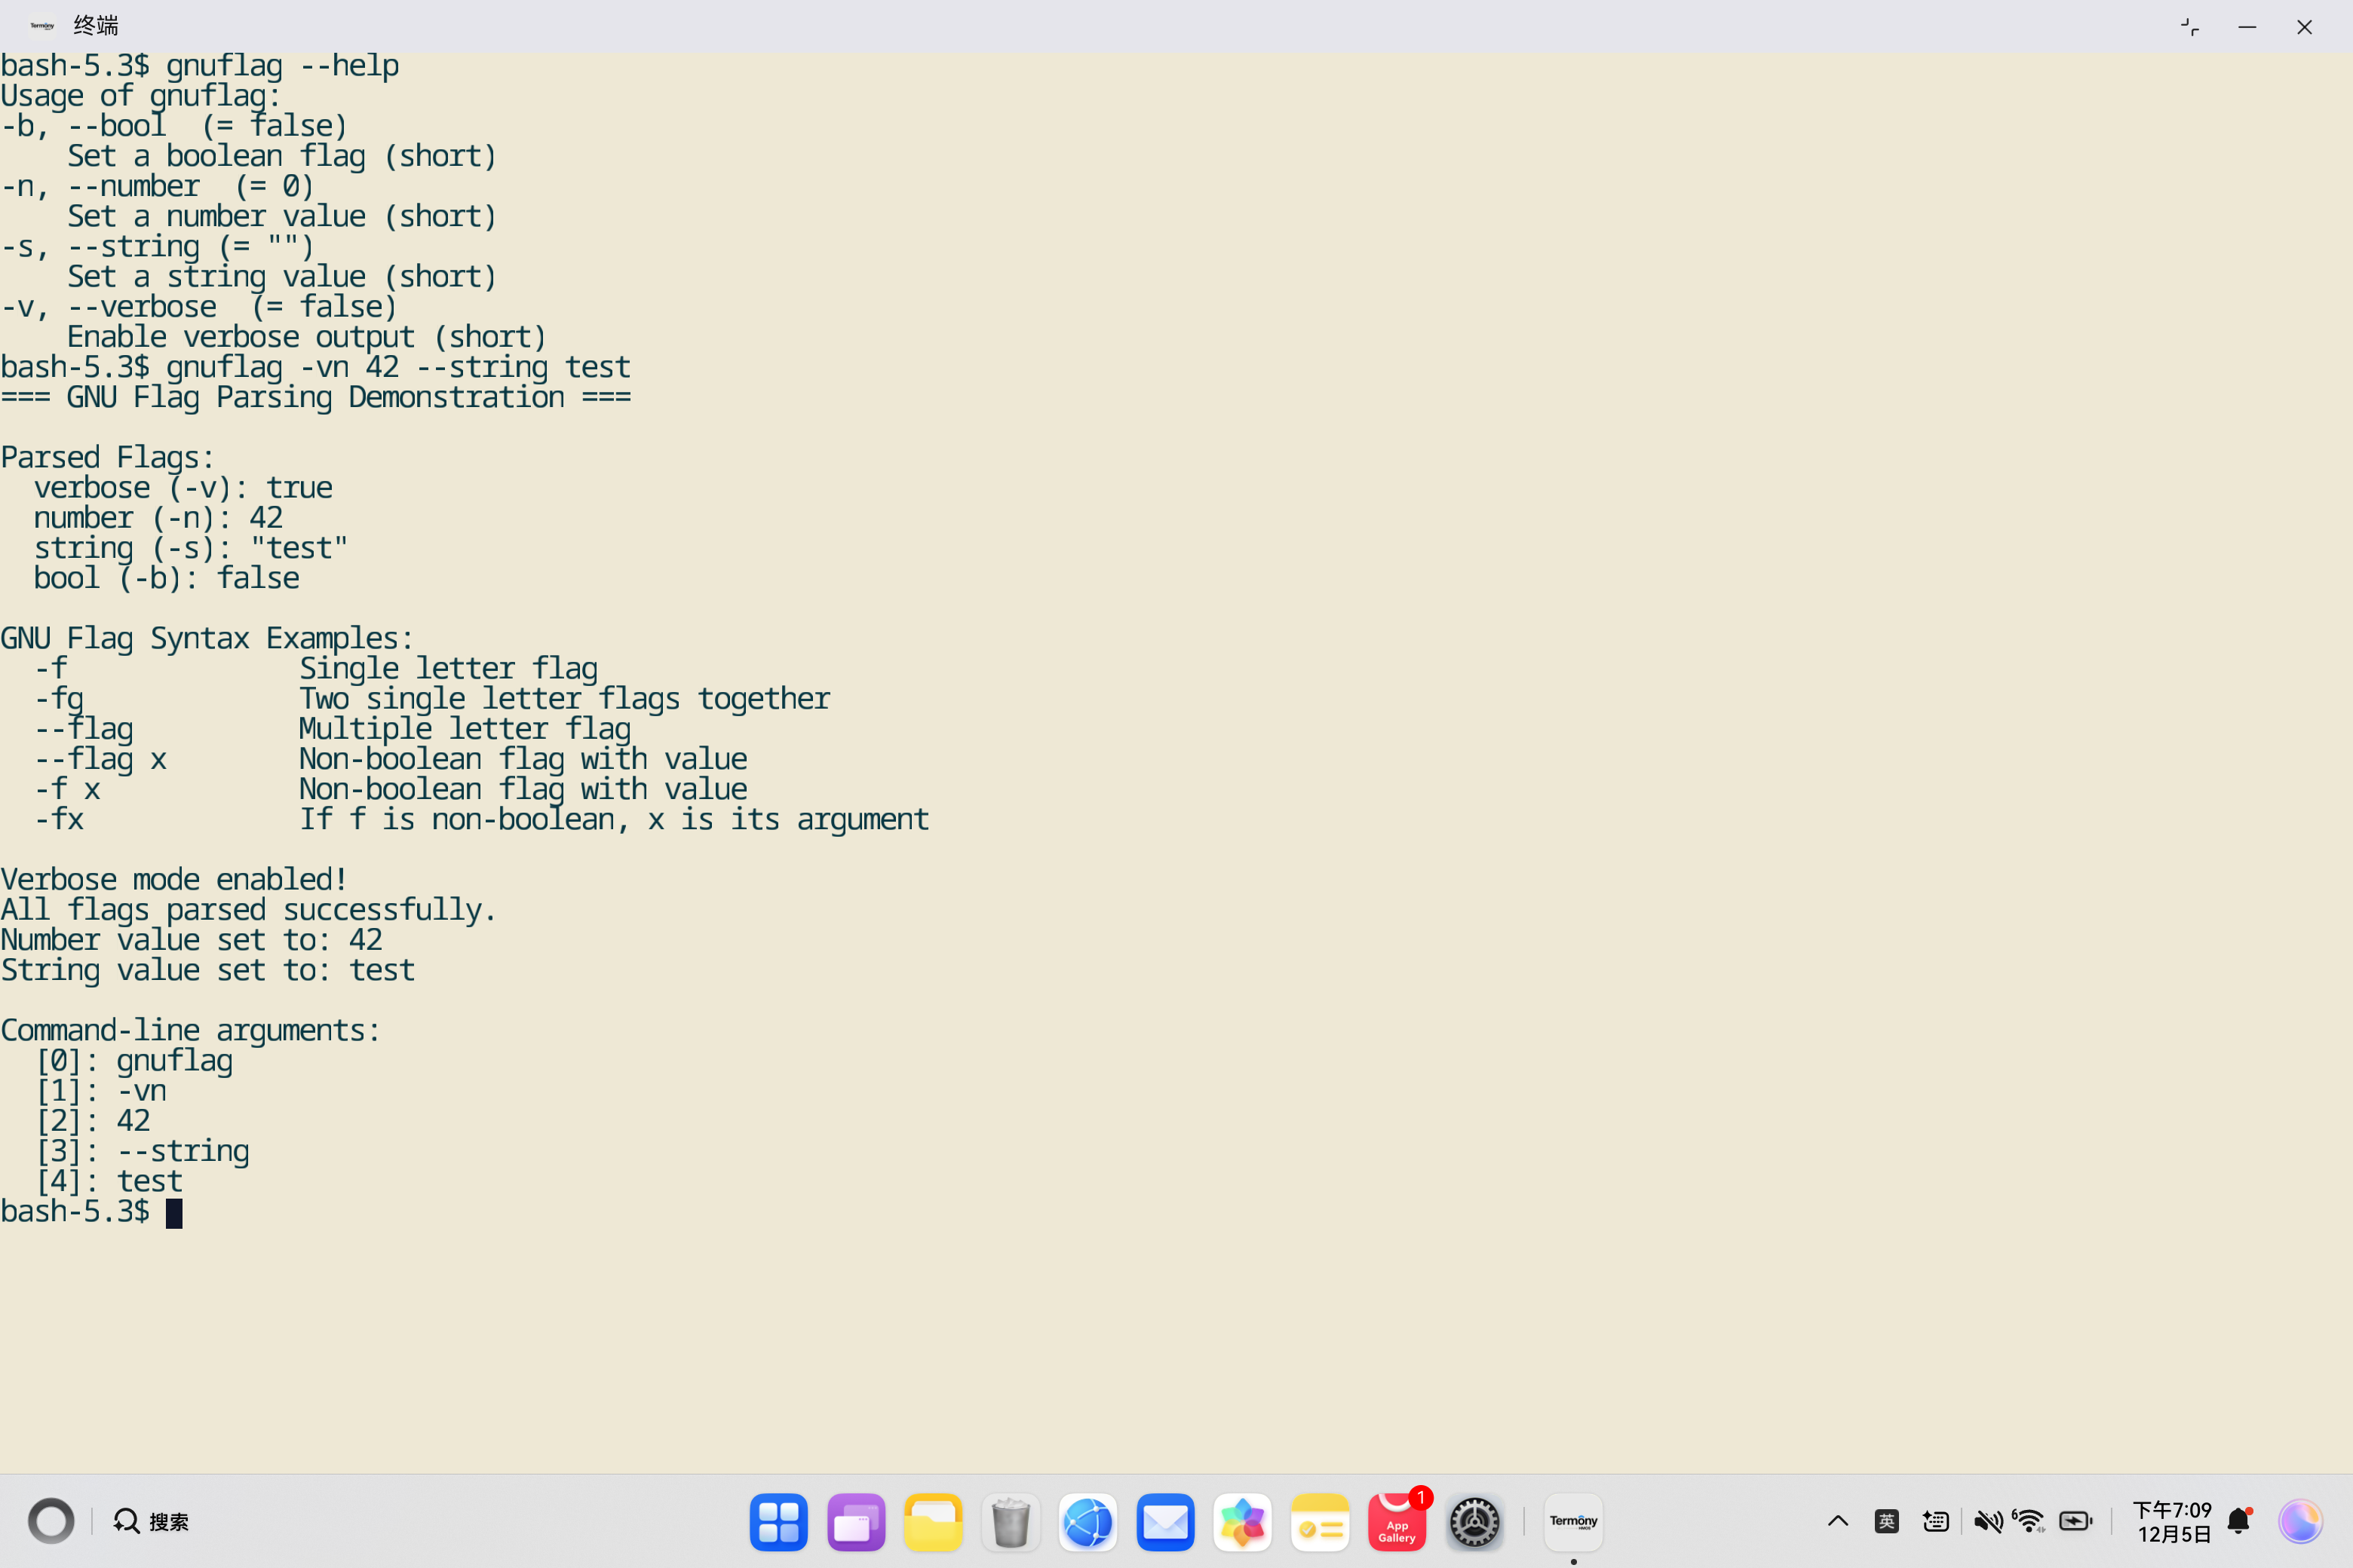Expand the hidden tray icons chevron
This screenshot has width=2353, height=1568.
click(1838, 1522)
